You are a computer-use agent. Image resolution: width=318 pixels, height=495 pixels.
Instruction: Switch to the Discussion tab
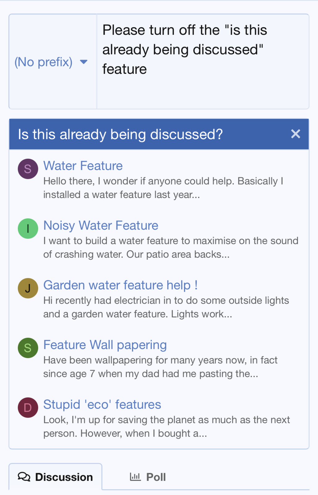(56, 477)
